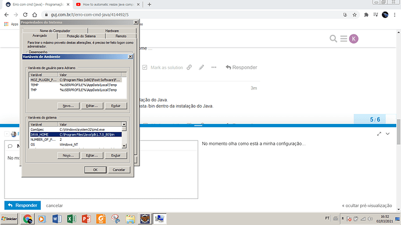Viewport: 401px width, 225px height.
Task: Show hidden tray icons arrow
Action: [343, 219]
